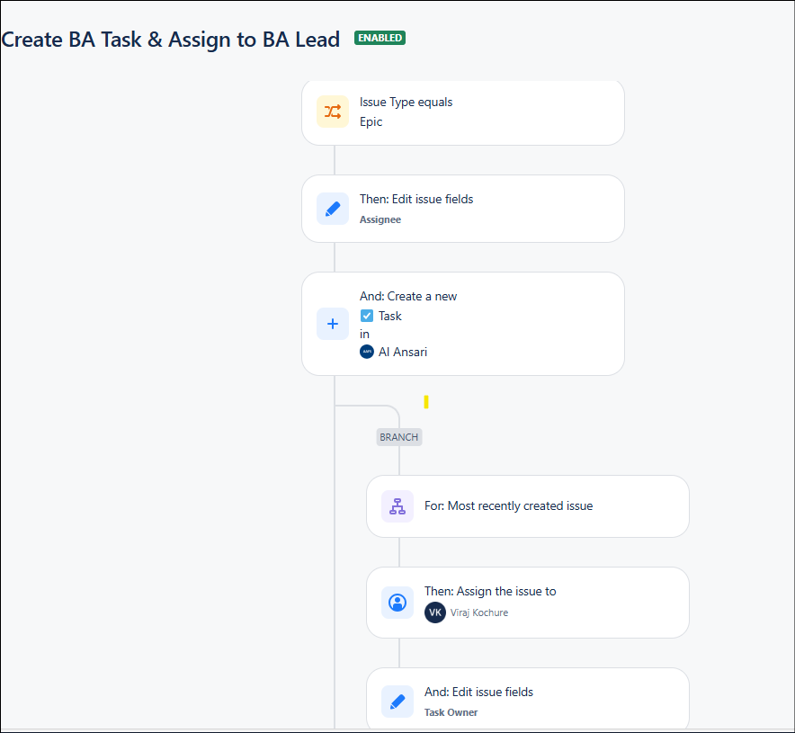
Task: Click the word Task in the create card
Action: tap(390, 316)
